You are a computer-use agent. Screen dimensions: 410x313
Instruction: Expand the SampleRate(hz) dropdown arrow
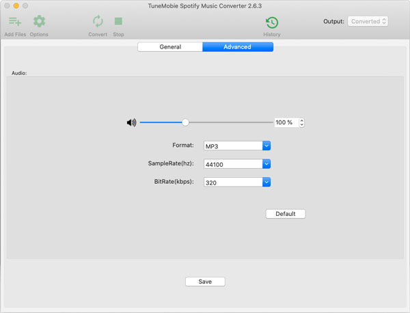[x=266, y=164]
